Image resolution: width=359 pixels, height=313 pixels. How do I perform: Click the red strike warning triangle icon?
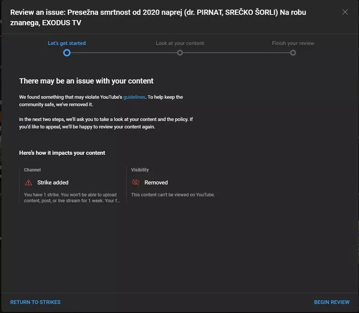point(28,182)
